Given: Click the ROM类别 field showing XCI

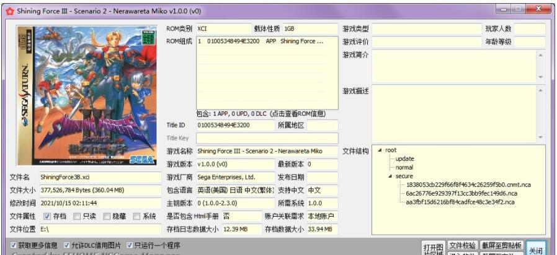Looking at the screenshot, I should [x=224, y=28].
